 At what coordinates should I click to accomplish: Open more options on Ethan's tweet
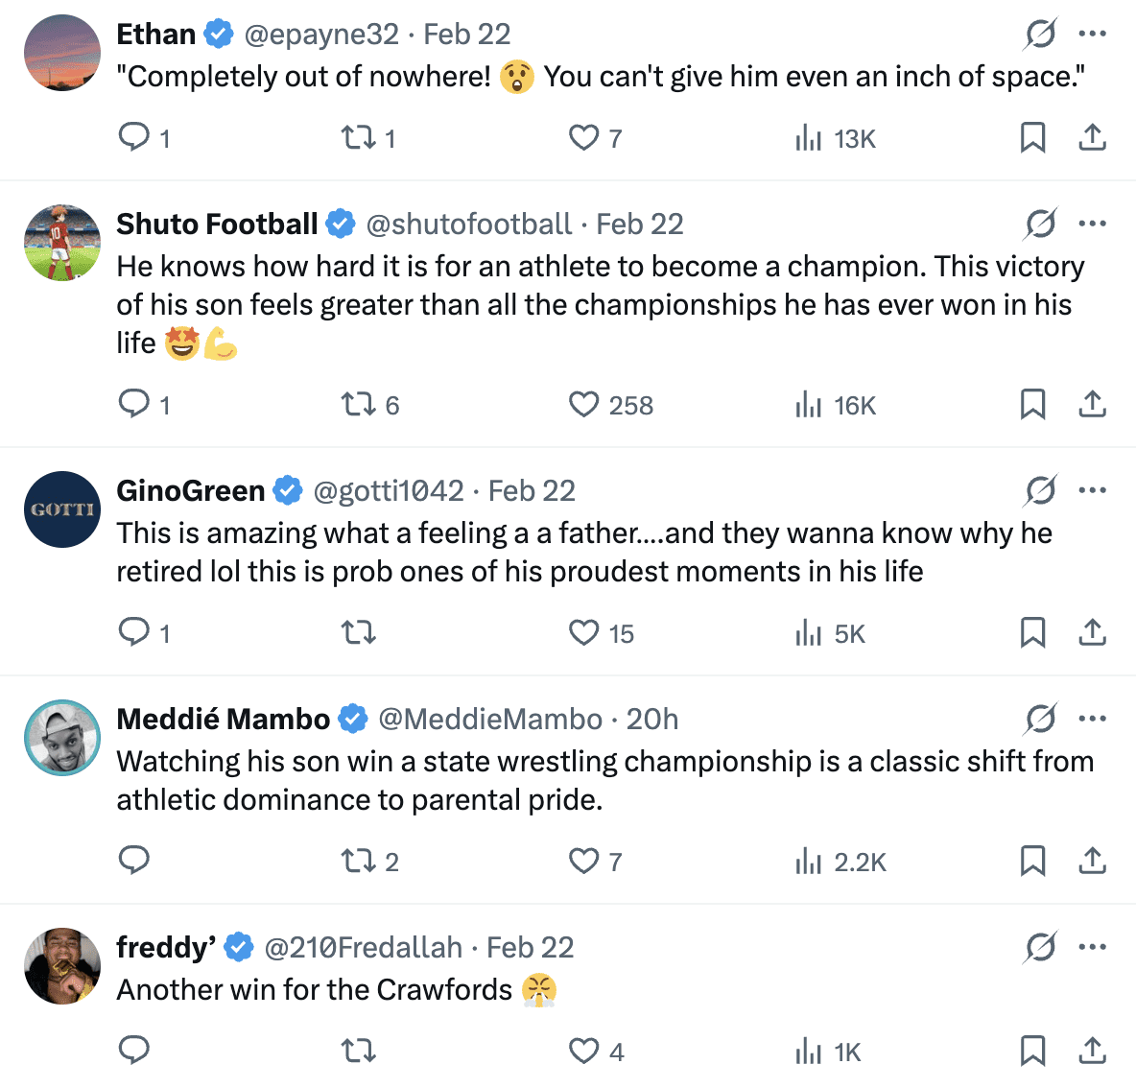1092,34
